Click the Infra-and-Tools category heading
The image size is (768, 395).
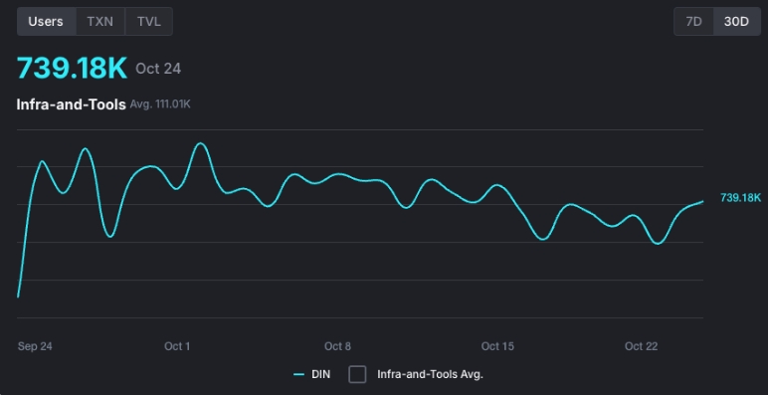point(71,104)
